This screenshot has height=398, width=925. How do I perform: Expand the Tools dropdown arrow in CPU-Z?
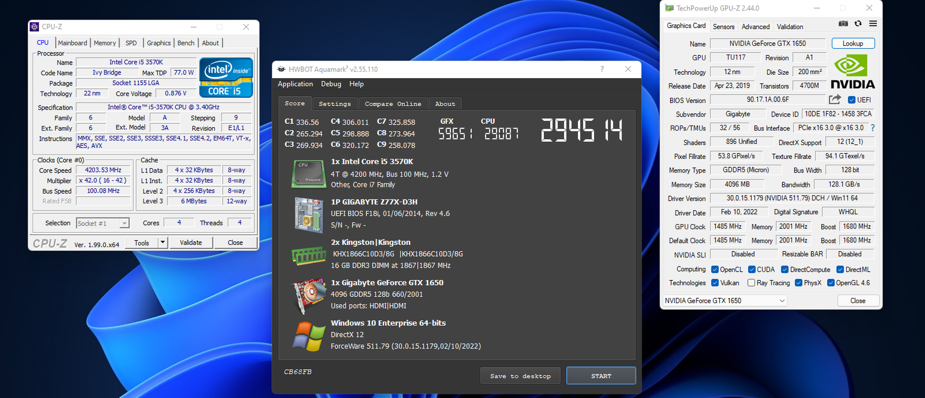tap(163, 242)
